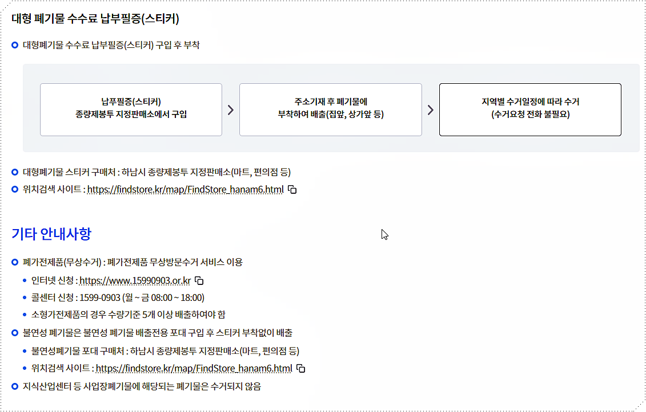Click the 지식산업센터 등 사업장폐기물 line

[142, 386]
